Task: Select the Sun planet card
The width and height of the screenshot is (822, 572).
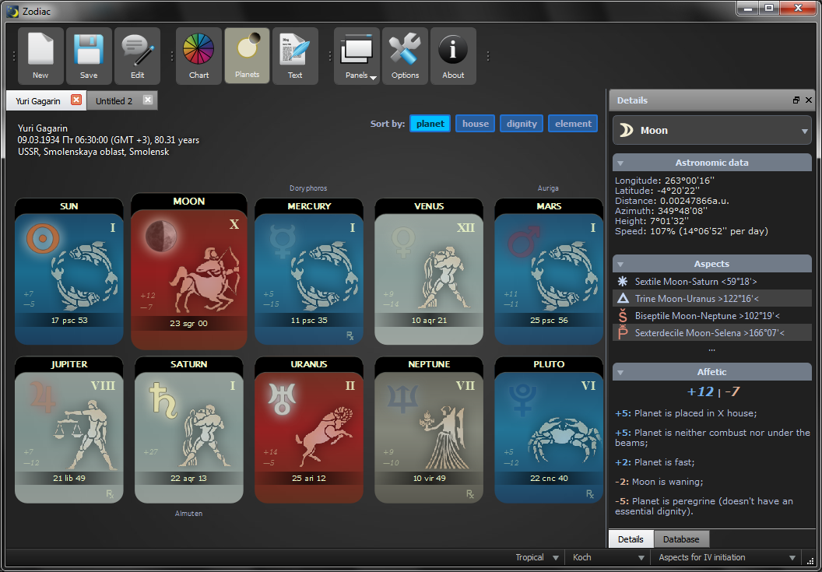Action: coord(69,272)
